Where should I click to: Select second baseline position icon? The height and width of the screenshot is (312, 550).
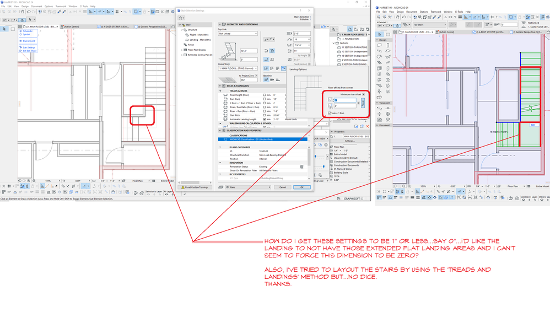pos(272,80)
